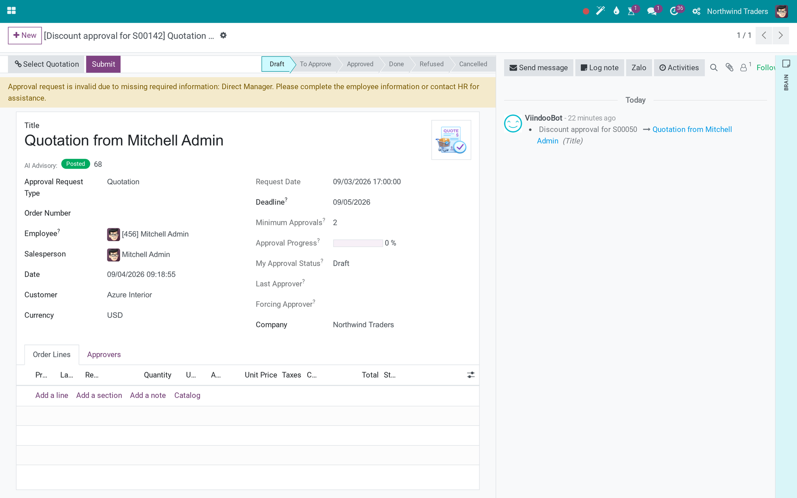The height and width of the screenshot is (498, 797).
Task: Click the Date value 09/04/2026 09:18:55
Action: 141,274
